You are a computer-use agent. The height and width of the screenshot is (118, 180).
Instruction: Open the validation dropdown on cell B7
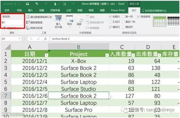(111, 97)
